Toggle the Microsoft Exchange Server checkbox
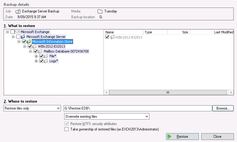This screenshot has width=237, height=142. 18,37
